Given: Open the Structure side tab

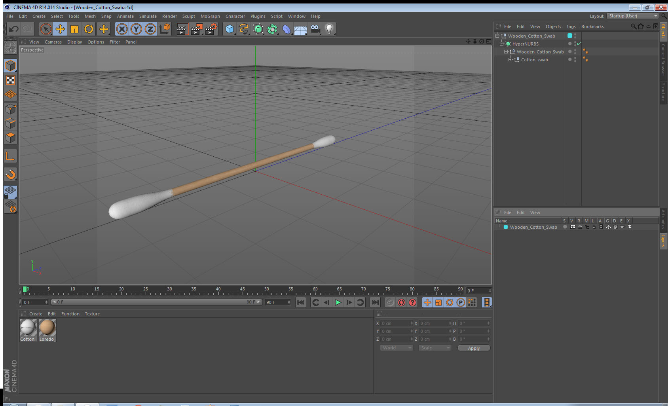Looking at the screenshot, I should (x=663, y=92).
